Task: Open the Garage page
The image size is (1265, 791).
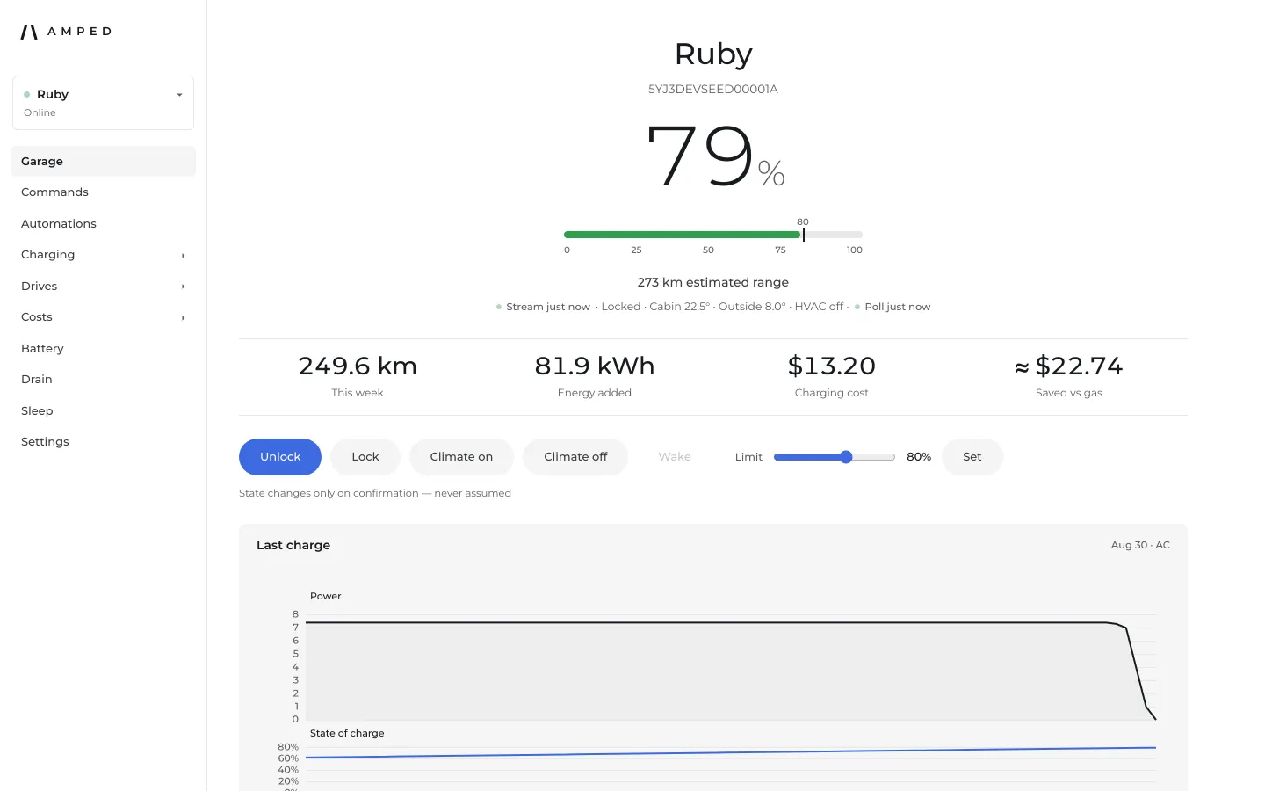Action: (103, 161)
